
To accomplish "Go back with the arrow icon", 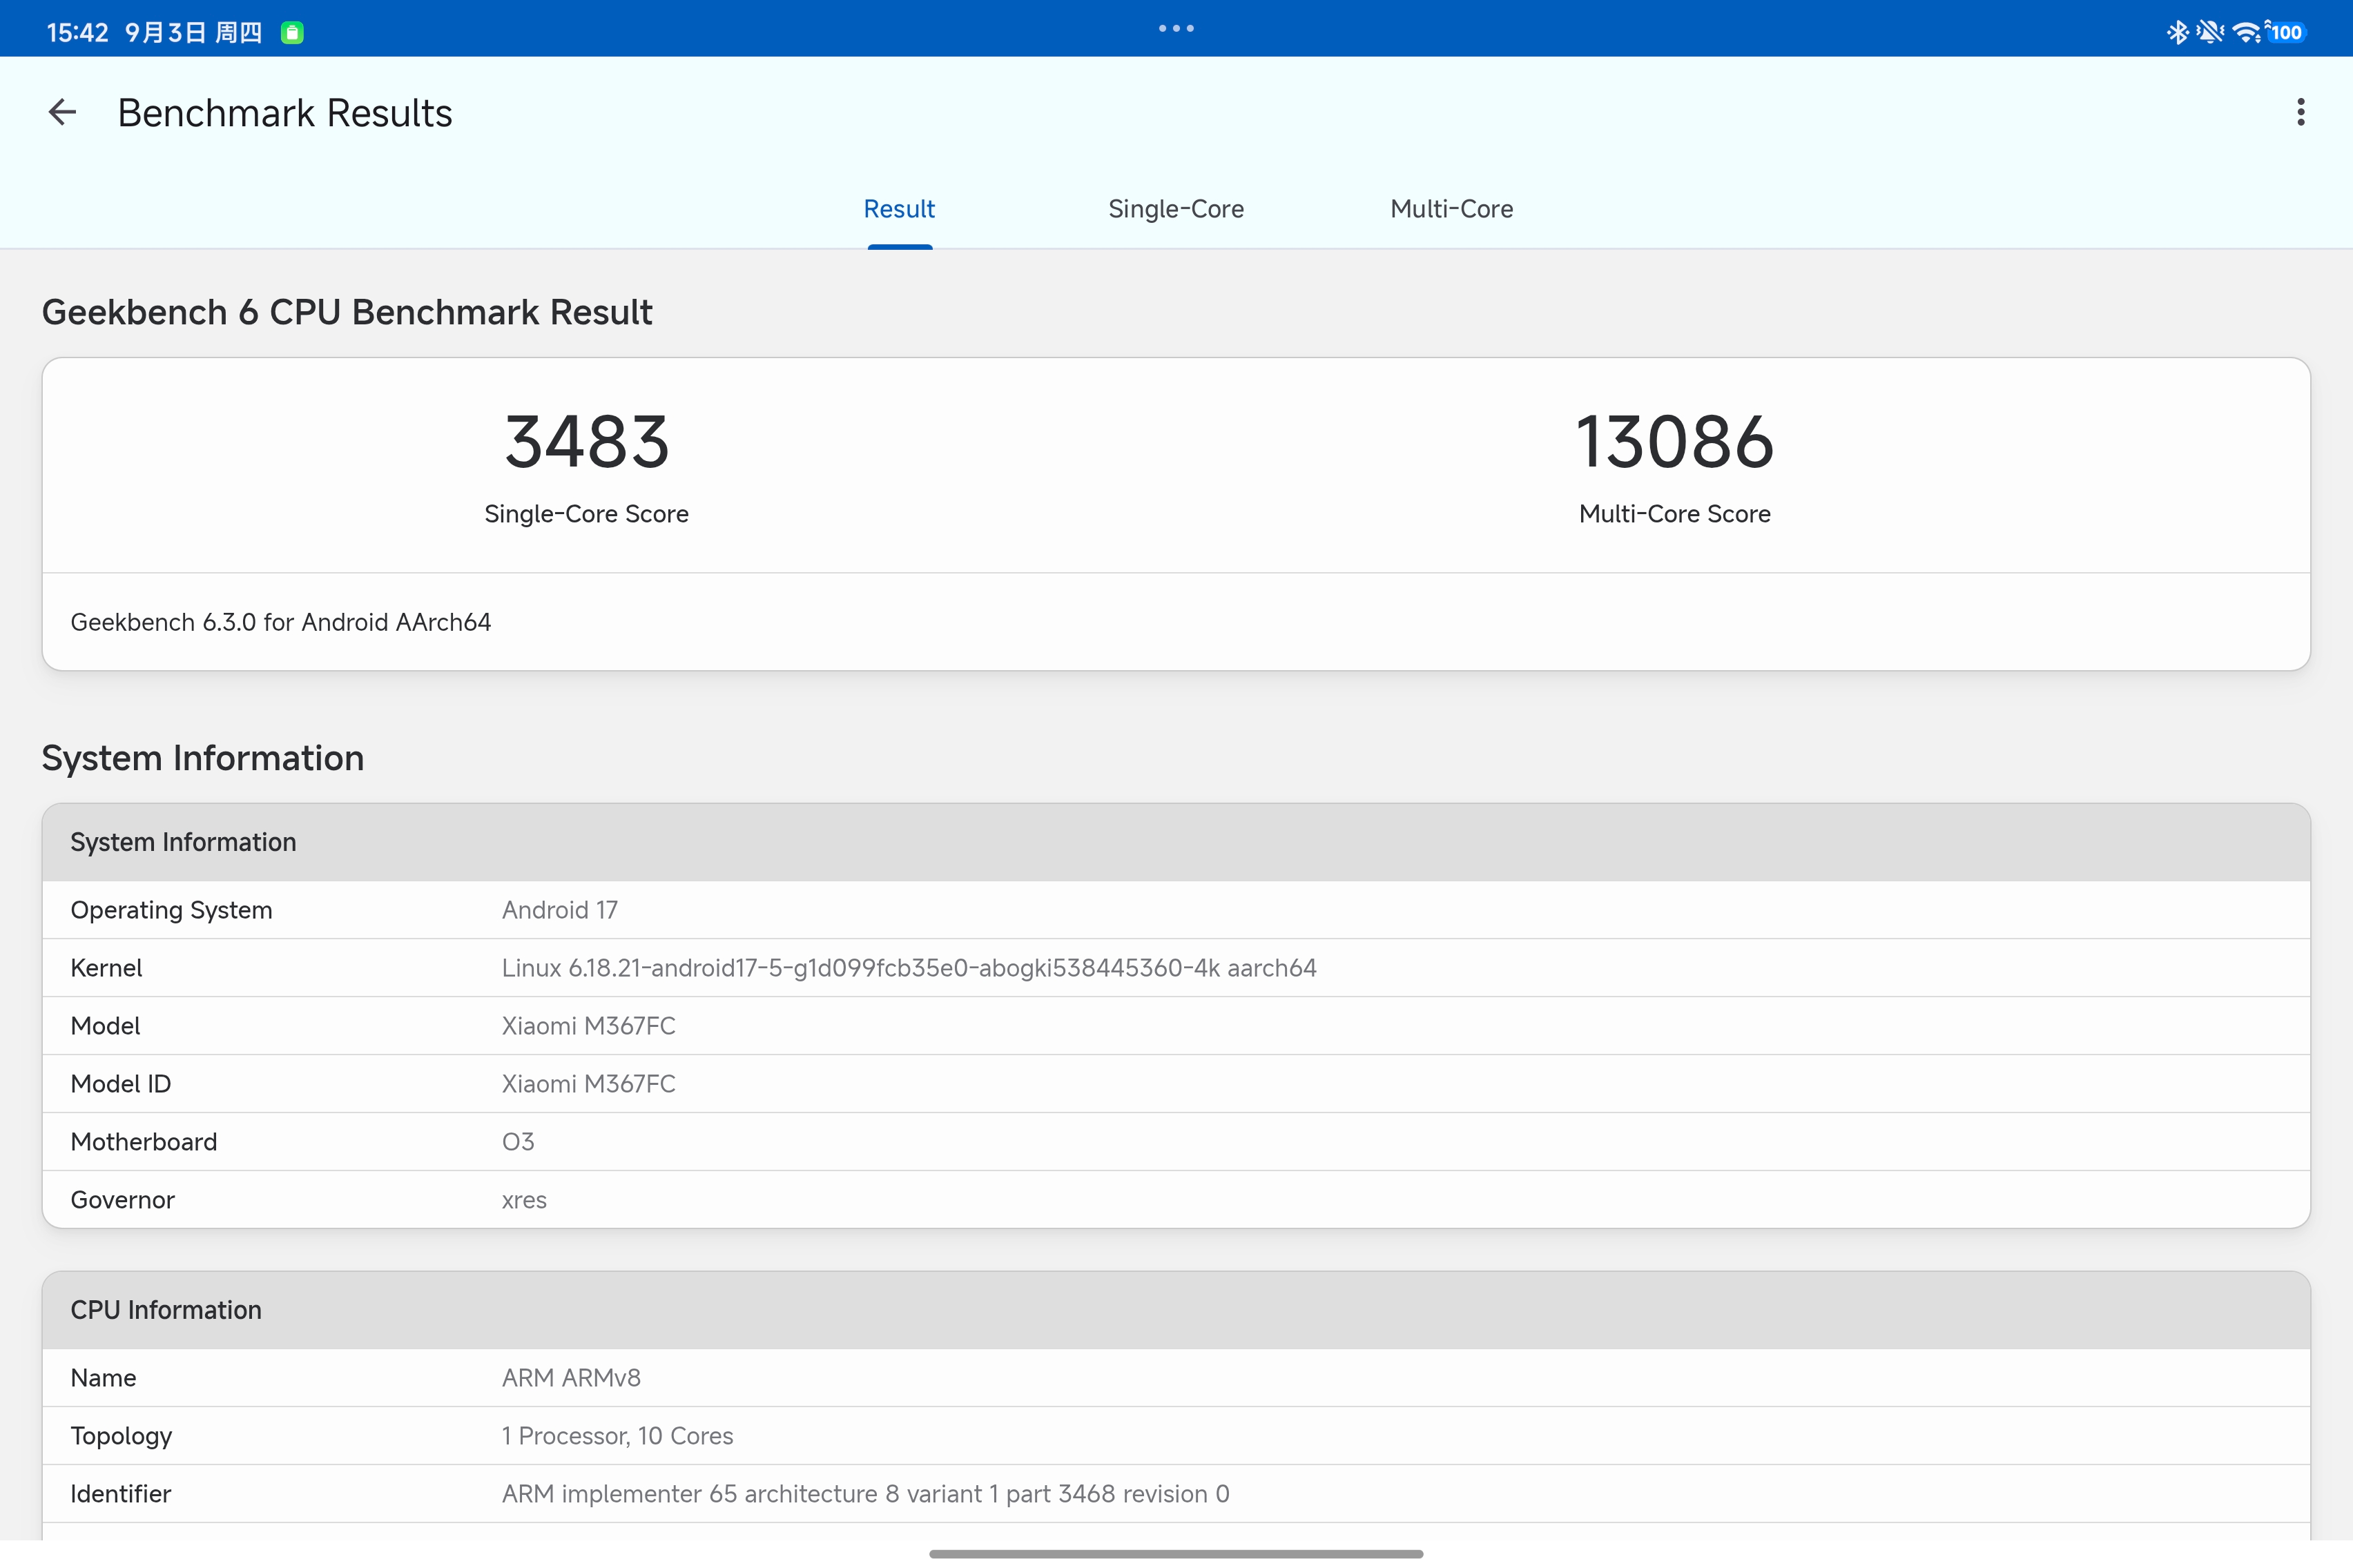I will [62, 112].
